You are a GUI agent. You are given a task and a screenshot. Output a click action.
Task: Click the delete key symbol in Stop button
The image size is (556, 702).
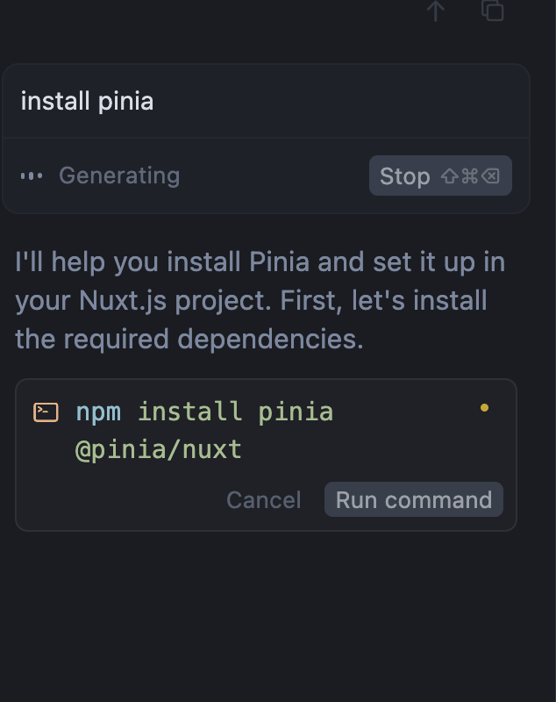coord(490,176)
